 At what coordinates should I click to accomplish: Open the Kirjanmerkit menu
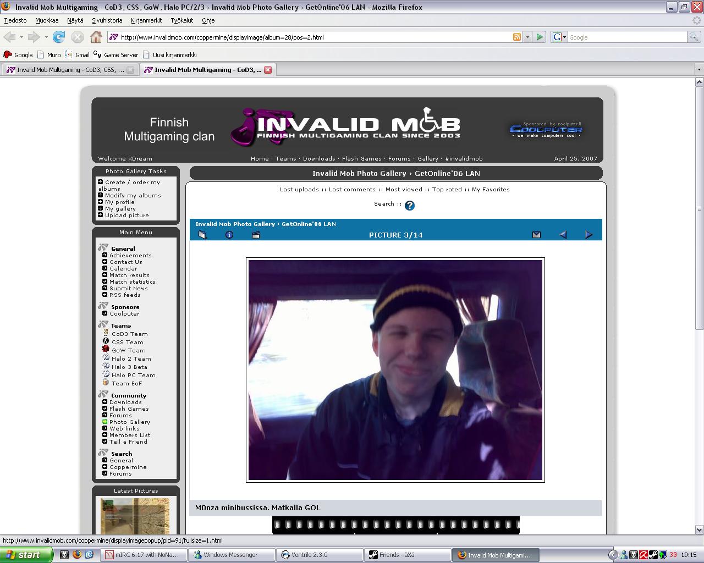point(146,20)
